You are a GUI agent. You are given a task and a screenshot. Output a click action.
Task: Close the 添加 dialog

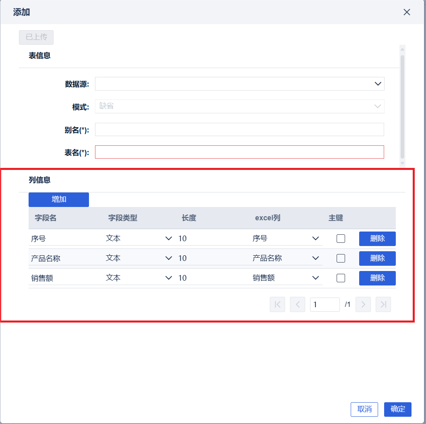coord(407,12)
